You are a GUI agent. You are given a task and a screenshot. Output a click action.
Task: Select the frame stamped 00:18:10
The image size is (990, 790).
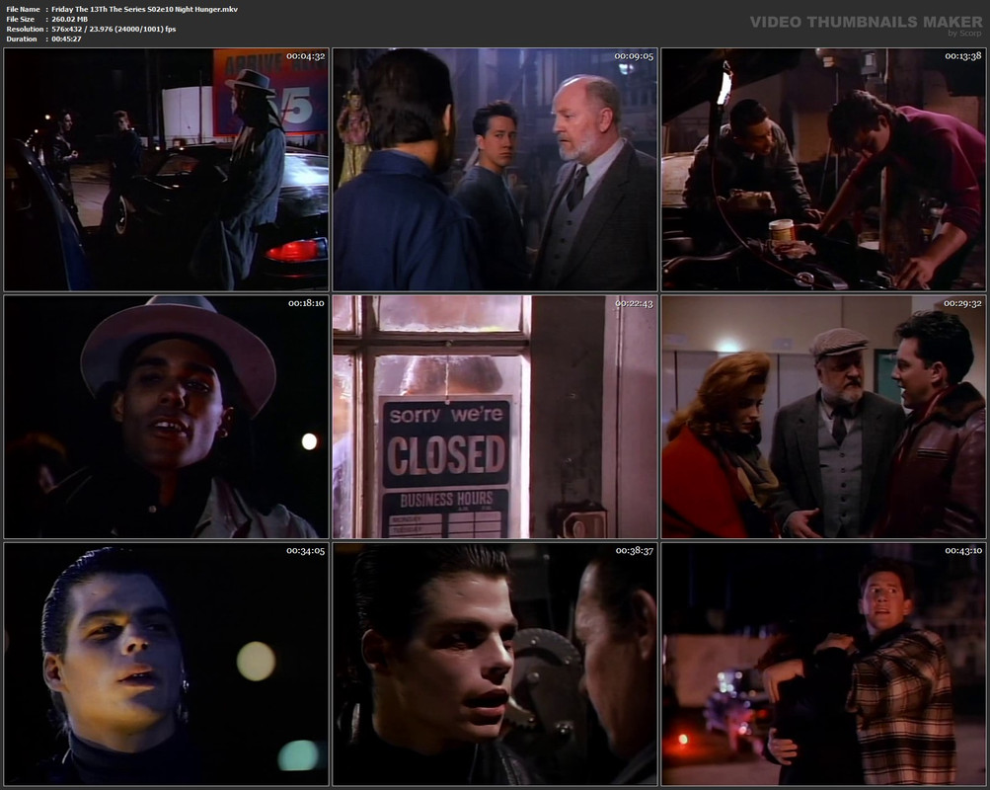(166, 417)
